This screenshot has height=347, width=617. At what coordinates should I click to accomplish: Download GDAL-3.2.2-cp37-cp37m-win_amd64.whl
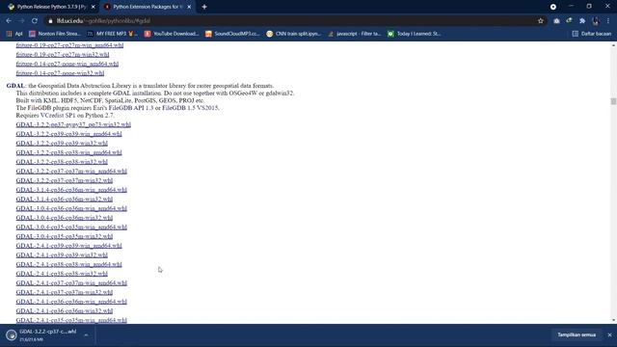71,172
